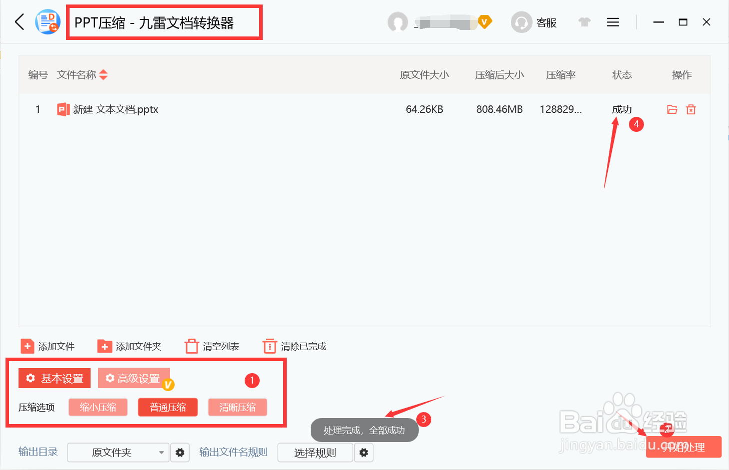729x470 pixels.
Task: Click the 压缩率 column header
Action: click(x=560, y=75)
